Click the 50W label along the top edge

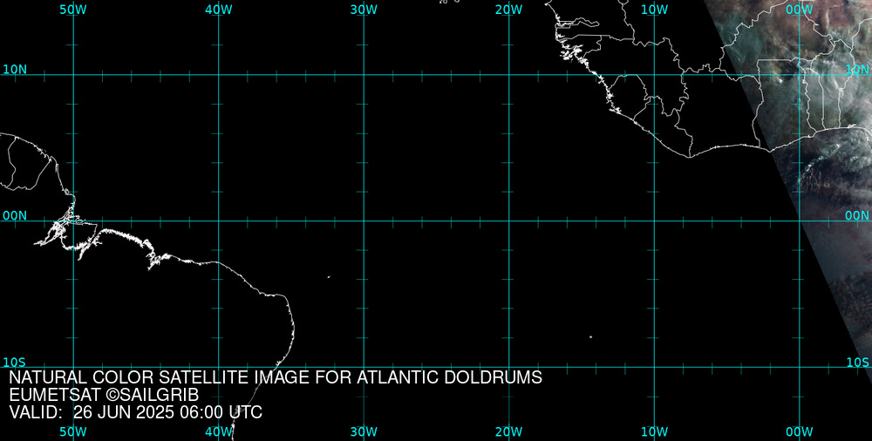click(73, 10)
